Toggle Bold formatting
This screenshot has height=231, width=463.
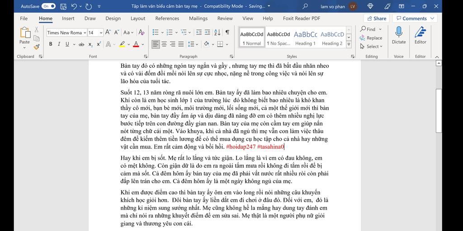[x=51, y=44]
